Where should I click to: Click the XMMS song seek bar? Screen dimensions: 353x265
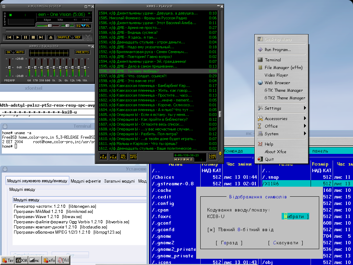click(x=48, y=31)
